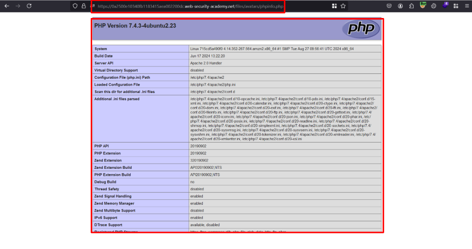472x249 pixels.
Task: Select the /etc/php/7.4/apache2 path value
Action: [x=207, y=77]
